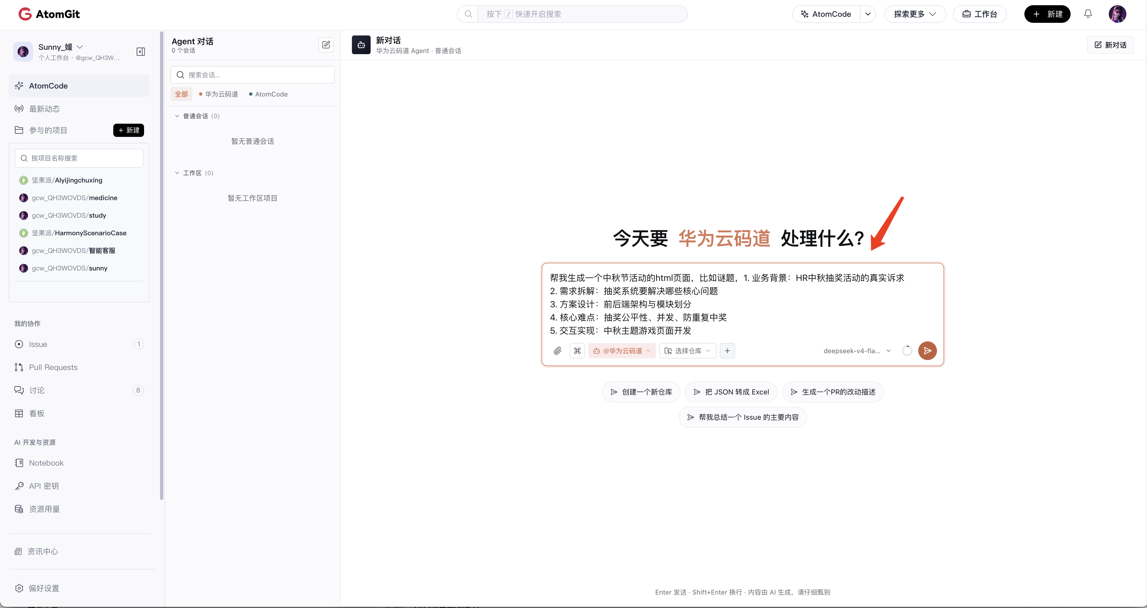
Task: Click the new conversation edit icon in Agent panel
Action: (x=326, y=45)
